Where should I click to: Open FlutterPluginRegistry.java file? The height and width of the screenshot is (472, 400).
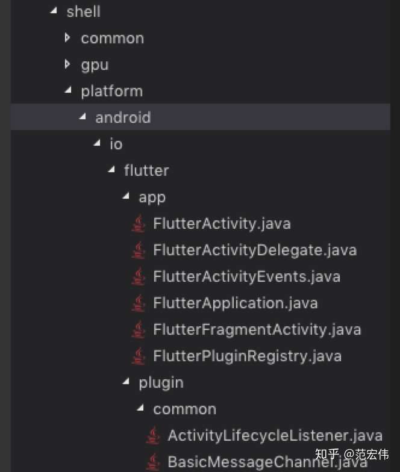click(247, 356)
